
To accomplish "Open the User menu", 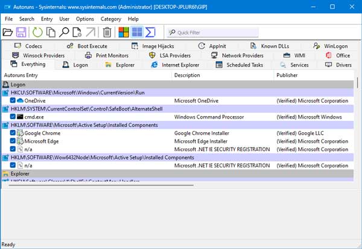I will click(64, 19).
